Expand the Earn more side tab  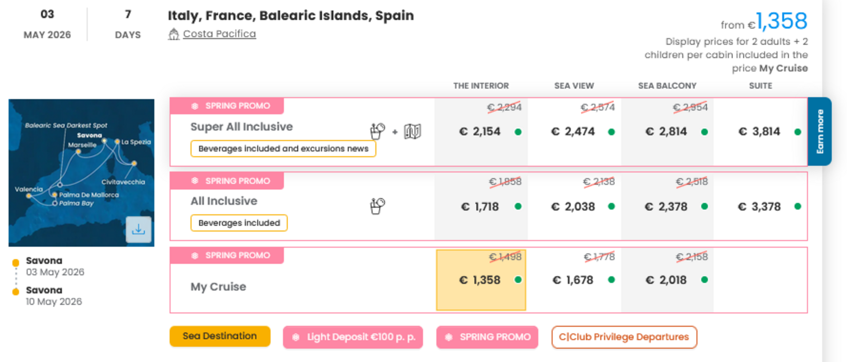pos(819,132)
